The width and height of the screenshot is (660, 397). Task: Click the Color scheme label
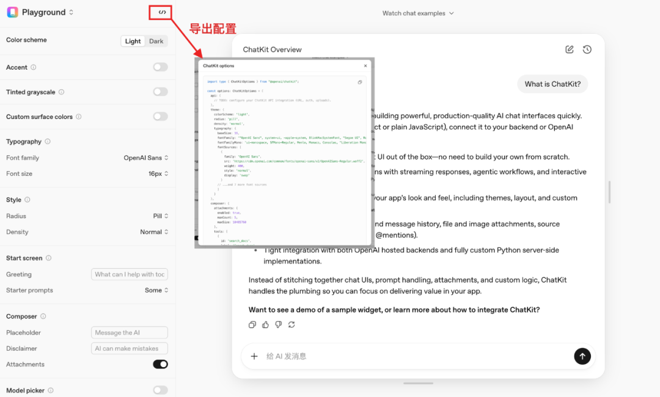[x=26, y=40]
